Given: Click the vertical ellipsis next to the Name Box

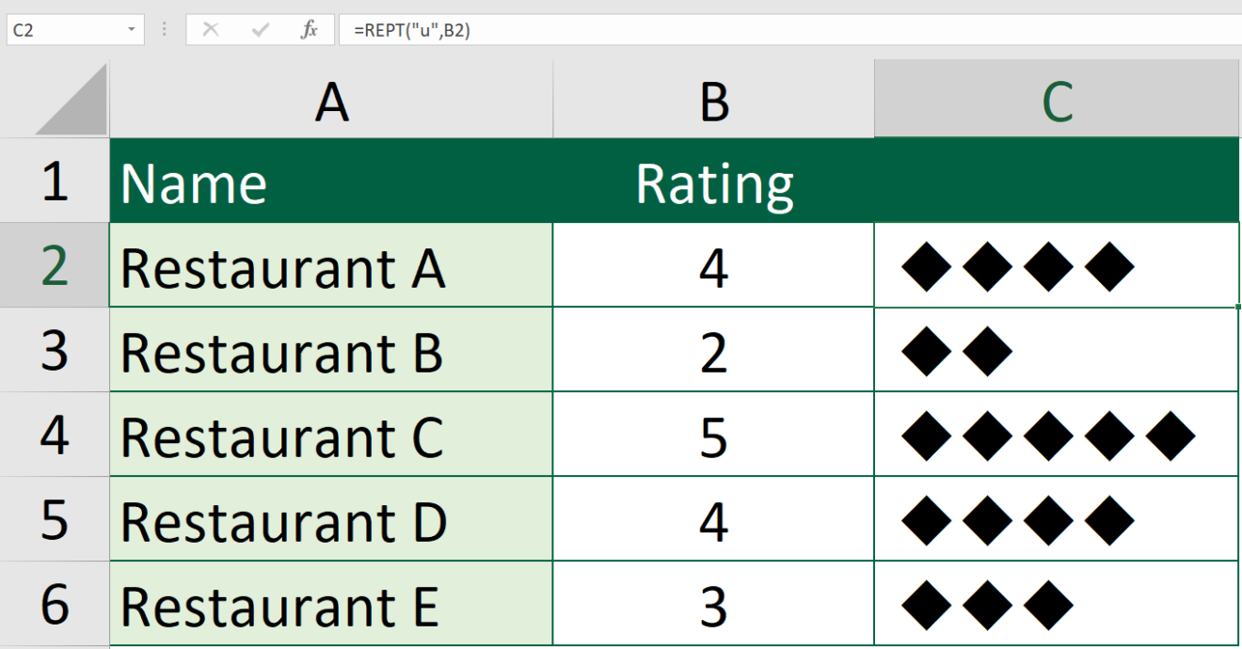Looking at the screenshot, I should coord(163,28).
